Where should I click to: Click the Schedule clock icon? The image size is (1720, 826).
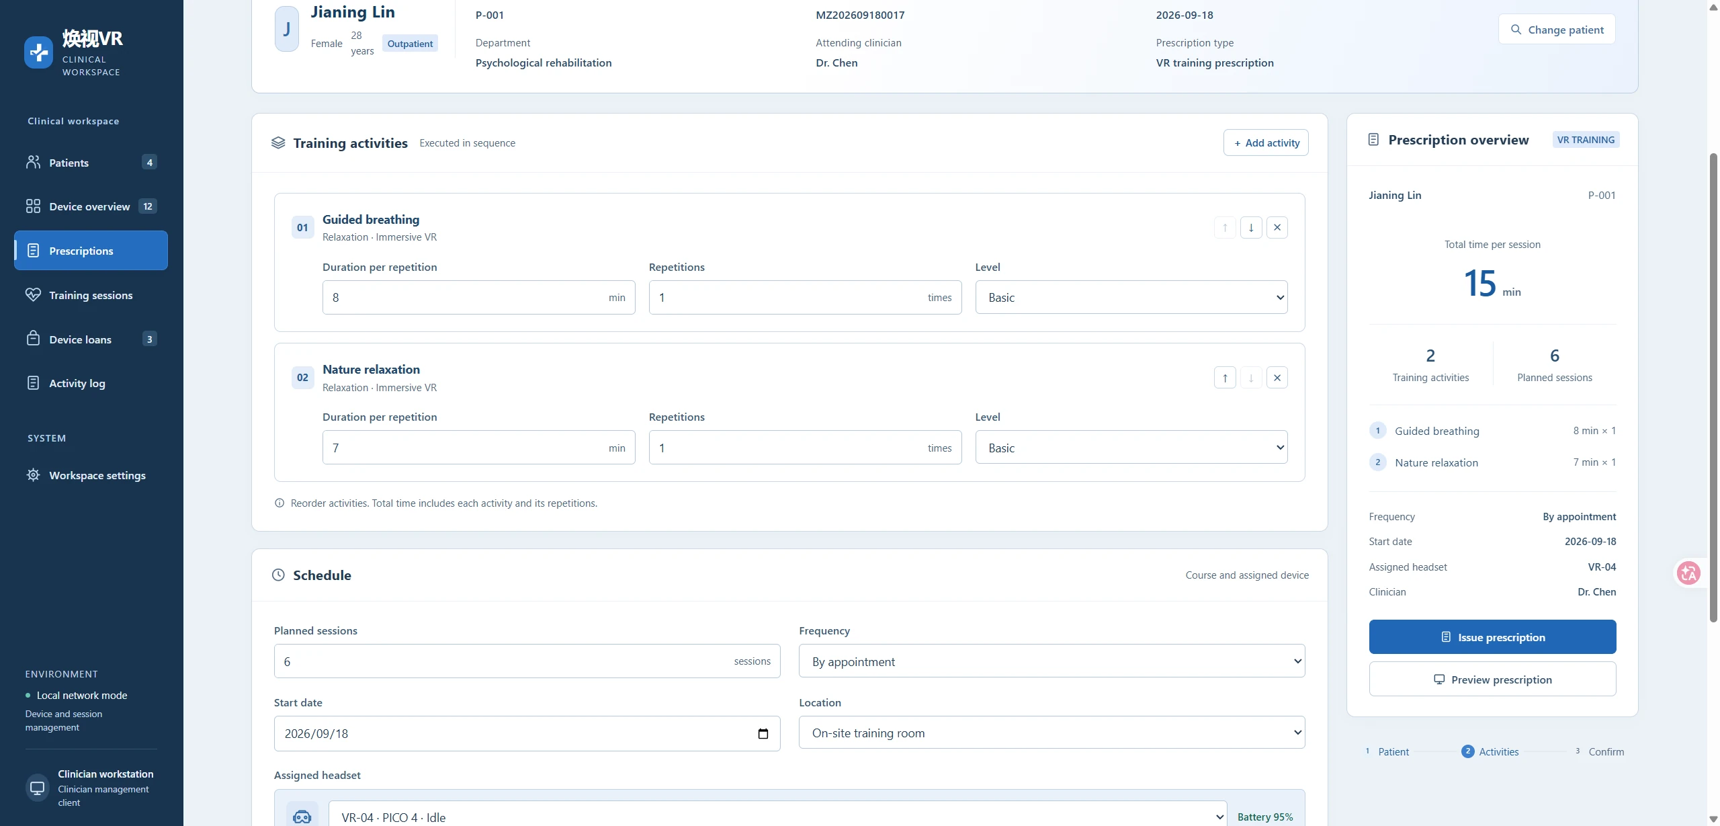tap(278, 575)
